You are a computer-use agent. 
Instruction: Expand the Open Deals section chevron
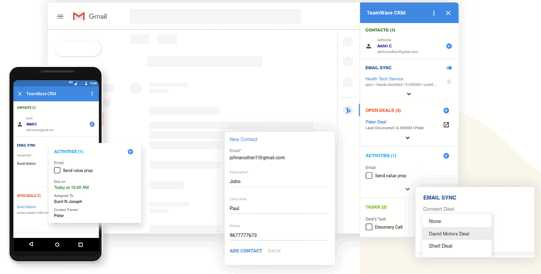coord(408,138)
